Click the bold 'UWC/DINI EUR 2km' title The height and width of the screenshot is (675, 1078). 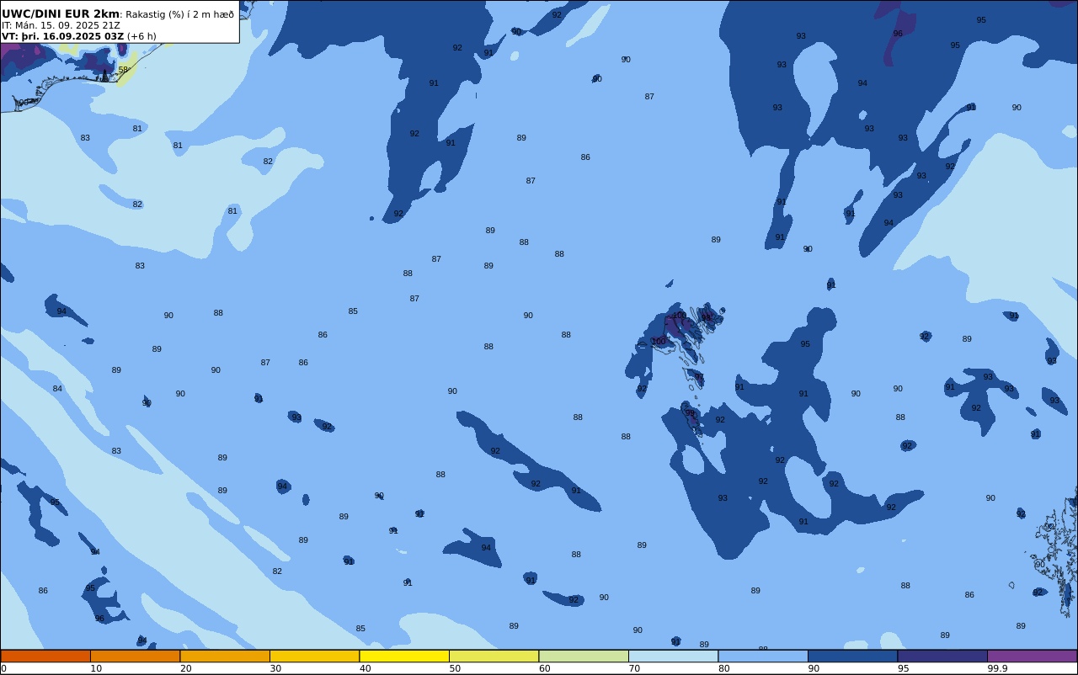(x=61, y=14)
